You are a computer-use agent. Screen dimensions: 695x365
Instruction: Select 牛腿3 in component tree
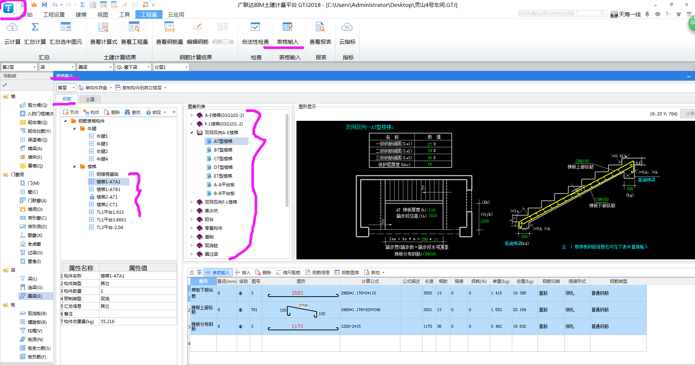point(102,144)
